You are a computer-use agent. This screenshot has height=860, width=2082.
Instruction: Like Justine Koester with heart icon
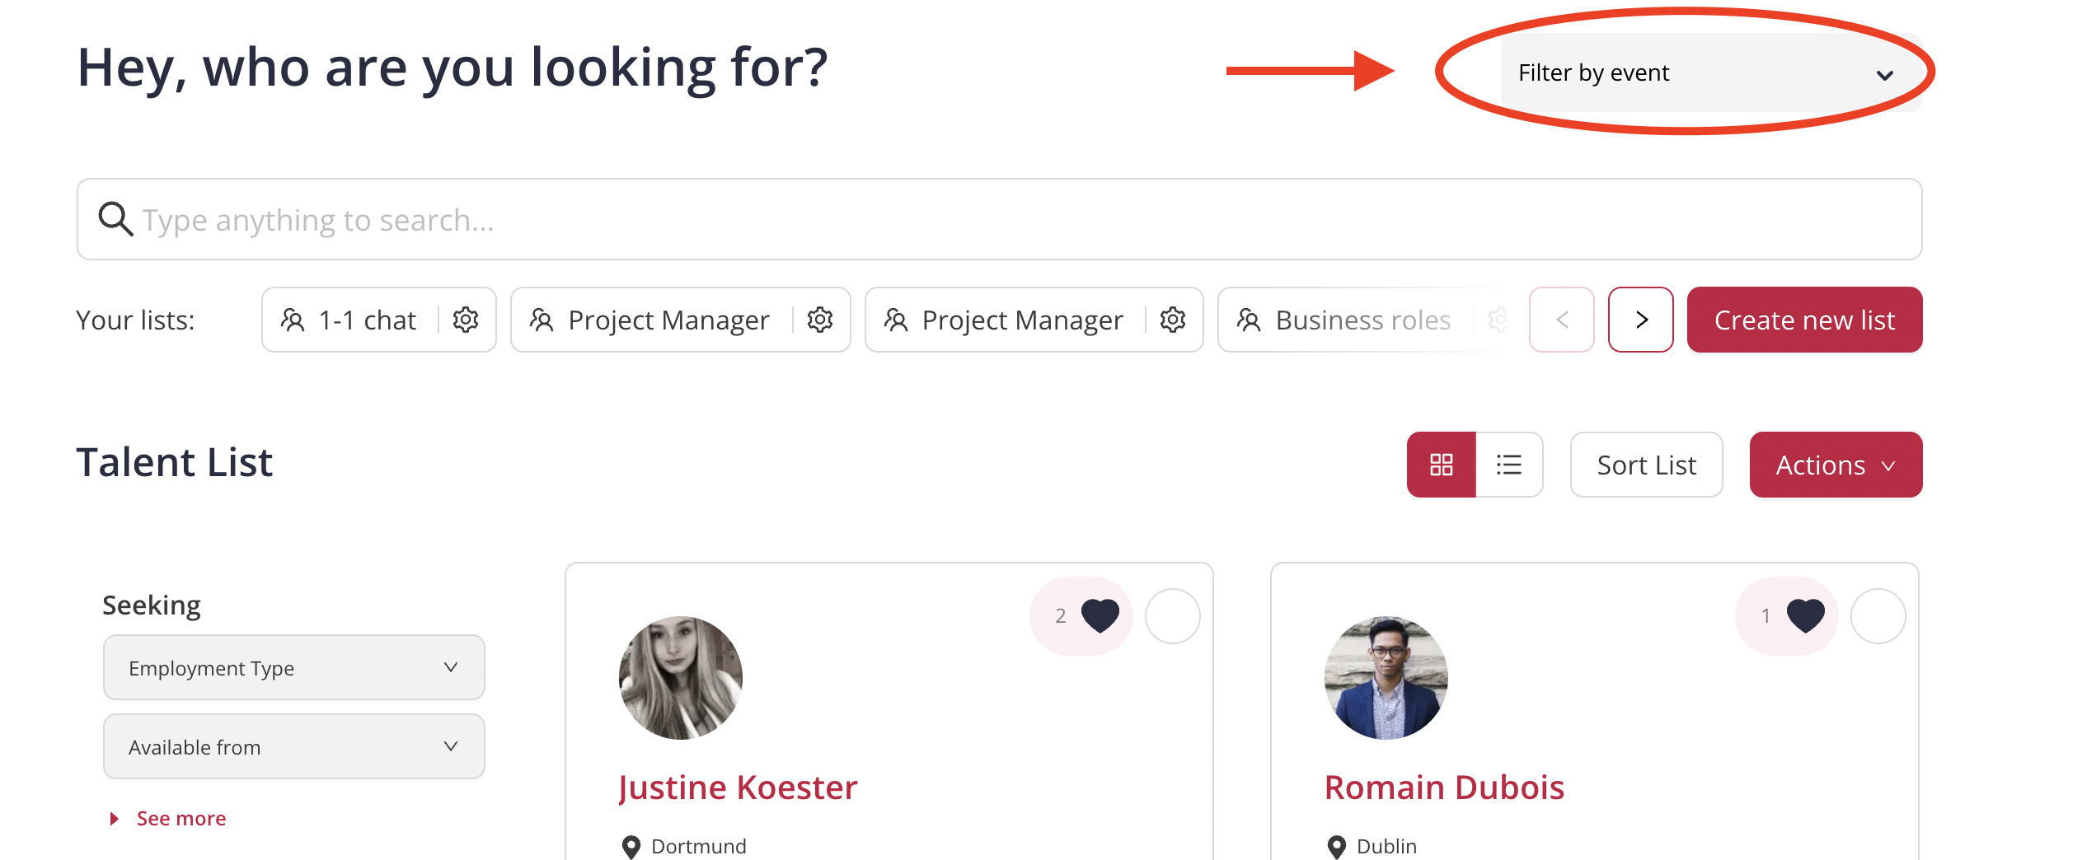[1100, 615]
